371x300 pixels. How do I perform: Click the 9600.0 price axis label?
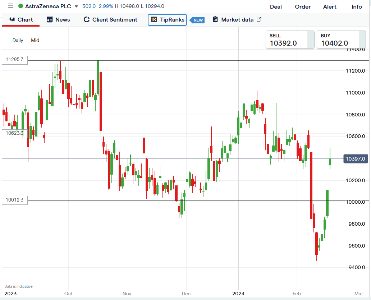pyautogui.click(x=357, y=246)
